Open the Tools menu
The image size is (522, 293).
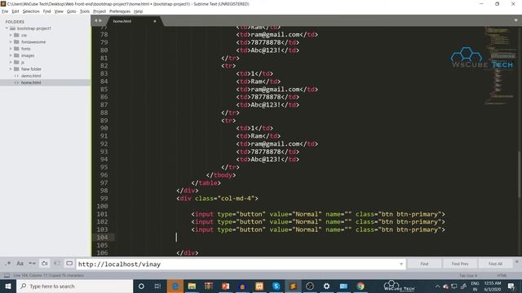[85, 11]
